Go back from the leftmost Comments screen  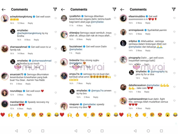tap(4, 10)
